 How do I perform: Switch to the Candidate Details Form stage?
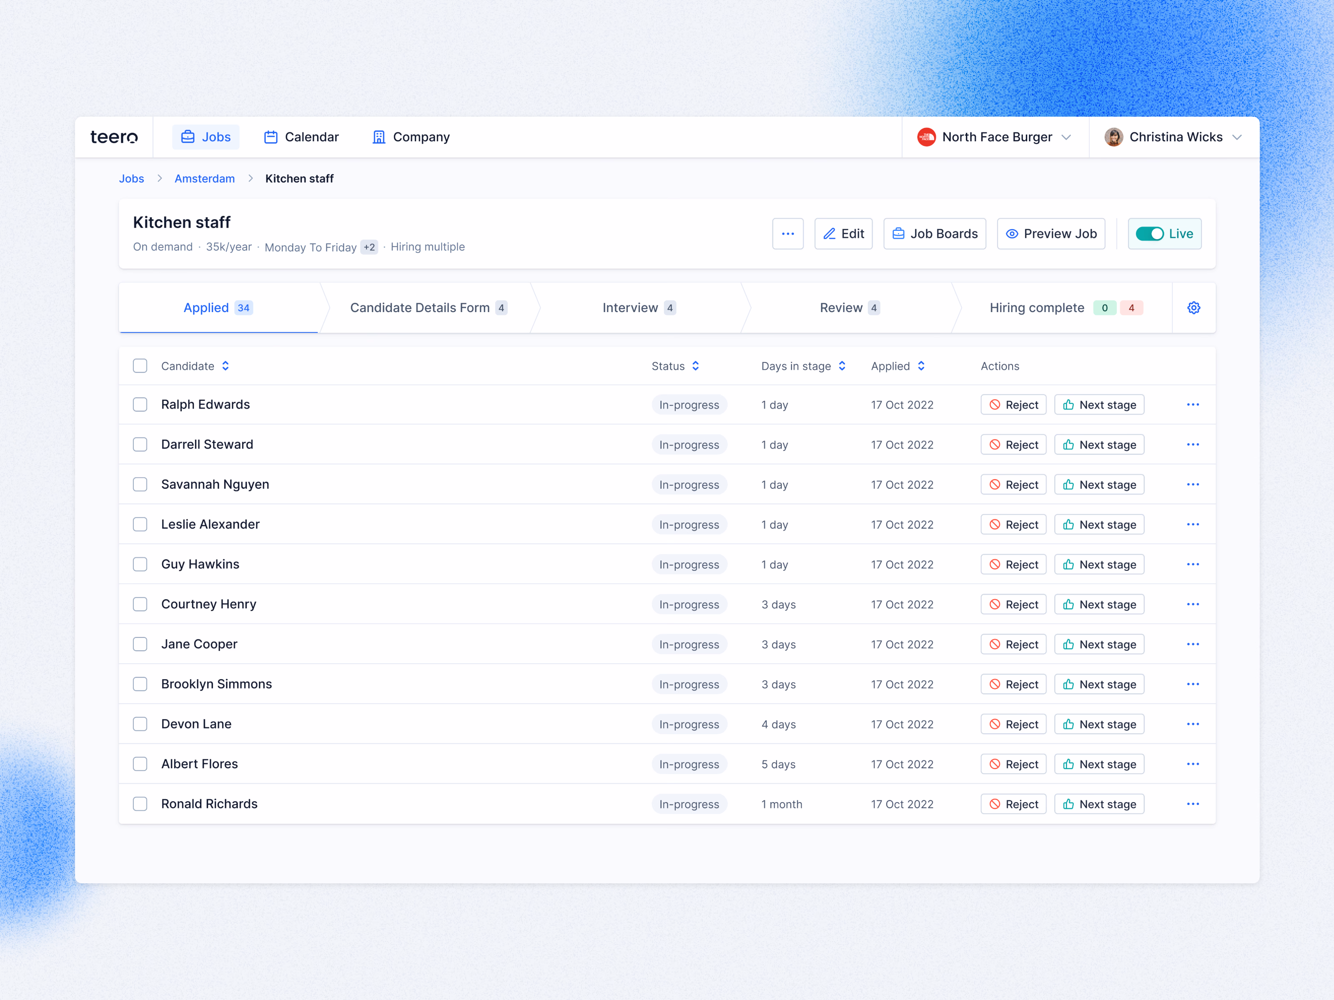(x=428, y=307)
